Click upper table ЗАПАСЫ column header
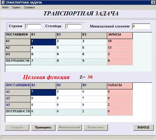 120,36
